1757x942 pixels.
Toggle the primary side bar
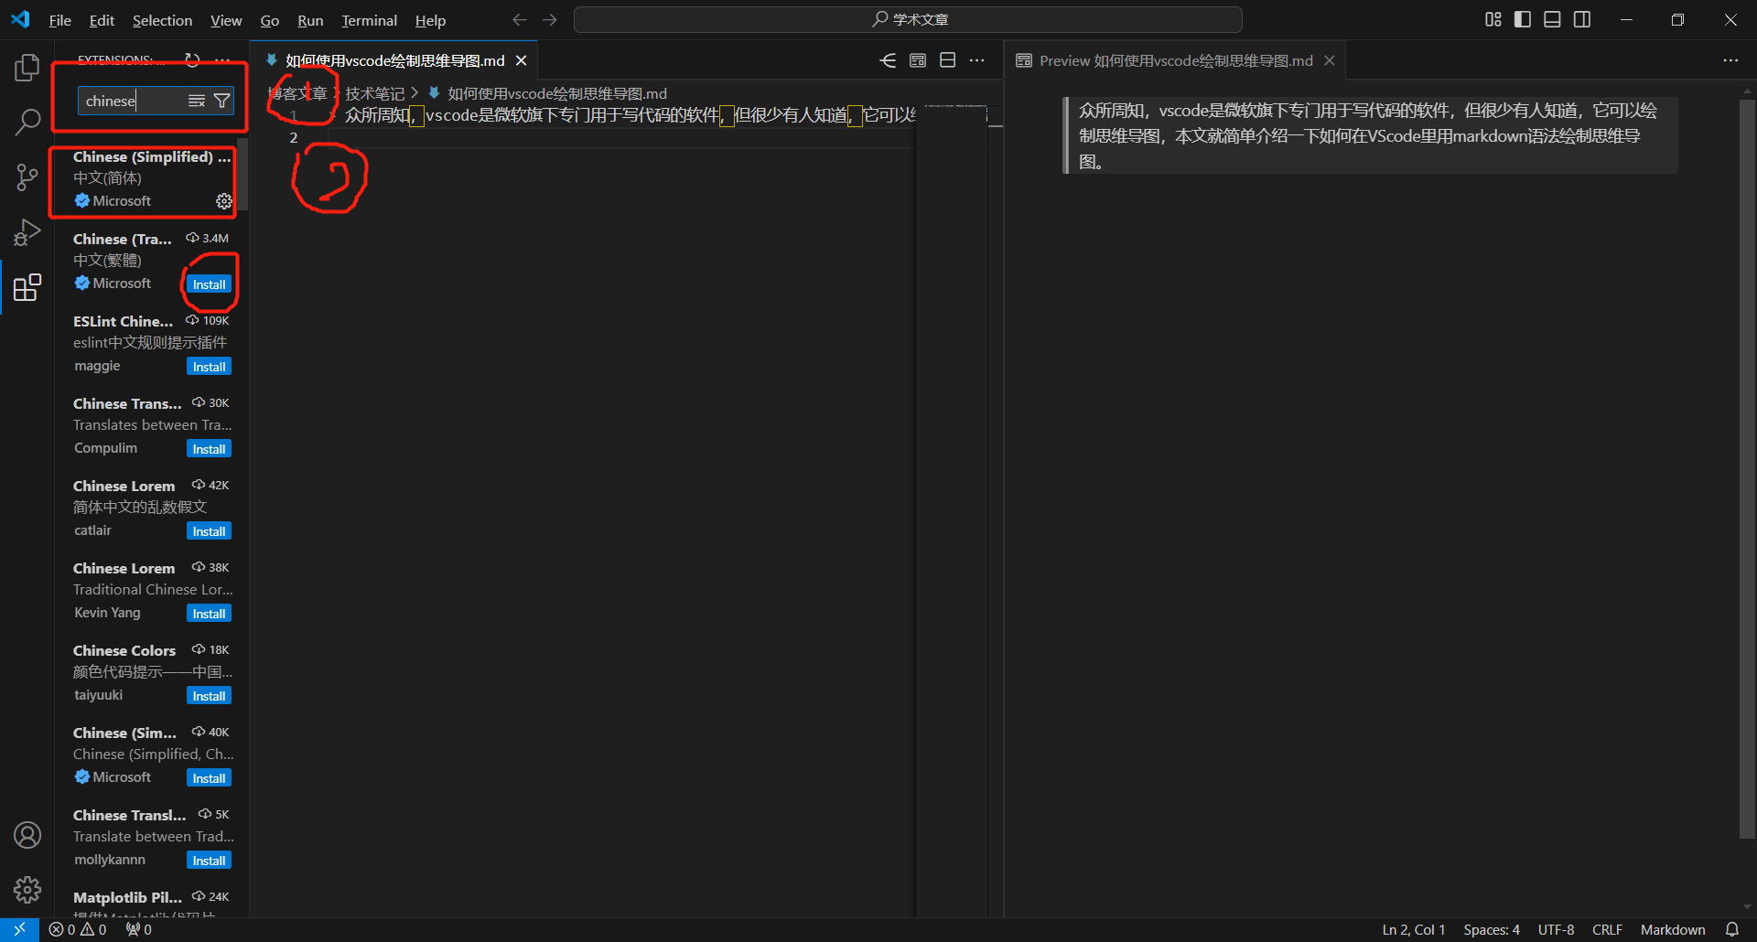(1523, 19)
